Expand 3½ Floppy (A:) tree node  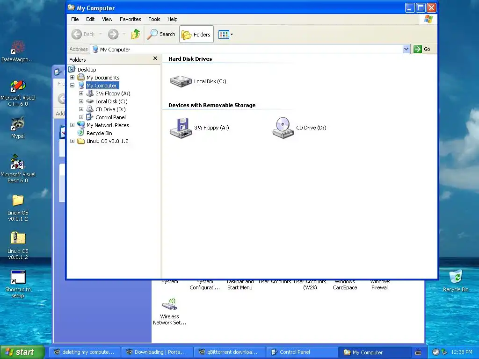point(81,93)
